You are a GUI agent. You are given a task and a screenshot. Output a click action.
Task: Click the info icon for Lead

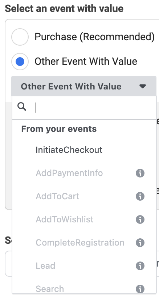click(x=140, y=266)
